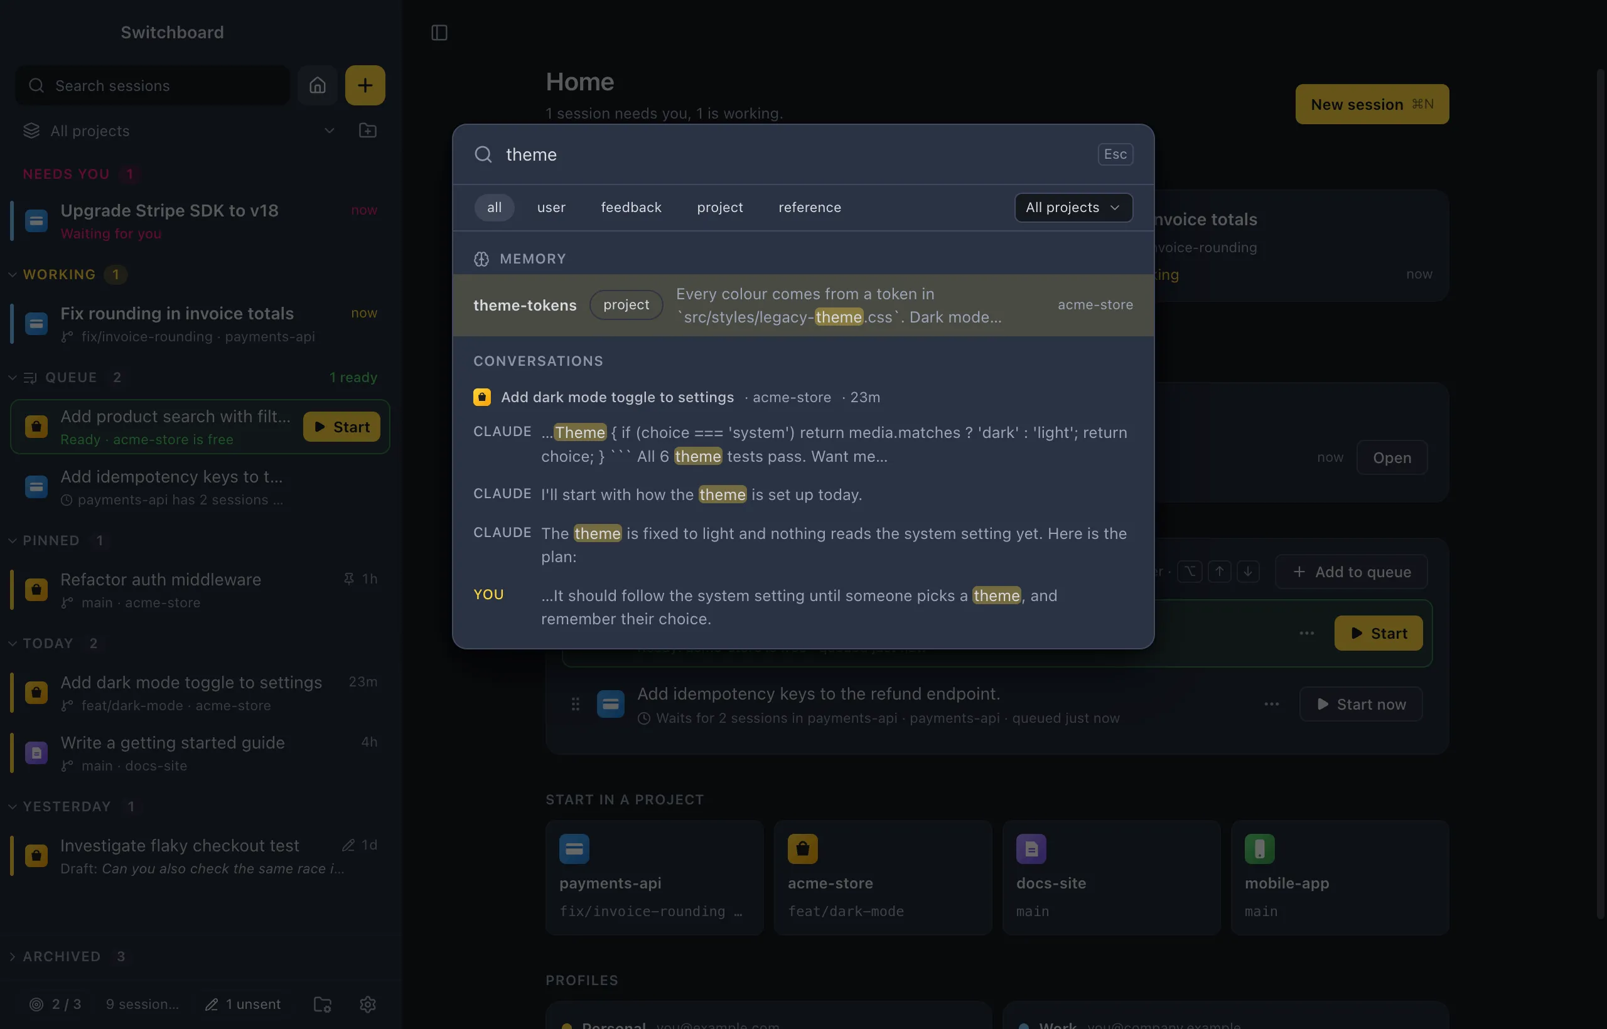Screen dimensions: 1607x1029
Task: Go to Home via house icon
Action: 318,85
